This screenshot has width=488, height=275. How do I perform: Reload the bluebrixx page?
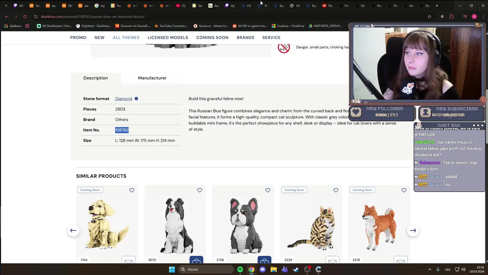pyautogui.click(x=25, y=16)
